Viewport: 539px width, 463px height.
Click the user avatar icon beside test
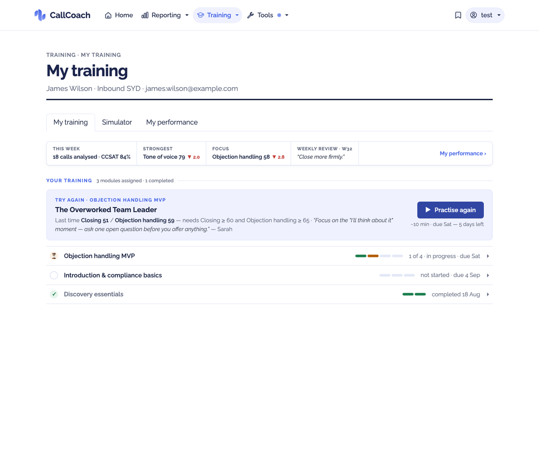pyautogui.click(x=473, y=15)
